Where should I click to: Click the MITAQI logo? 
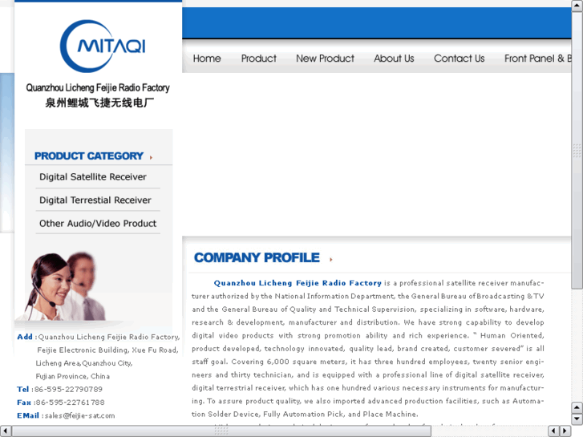(x=103, y=46)
